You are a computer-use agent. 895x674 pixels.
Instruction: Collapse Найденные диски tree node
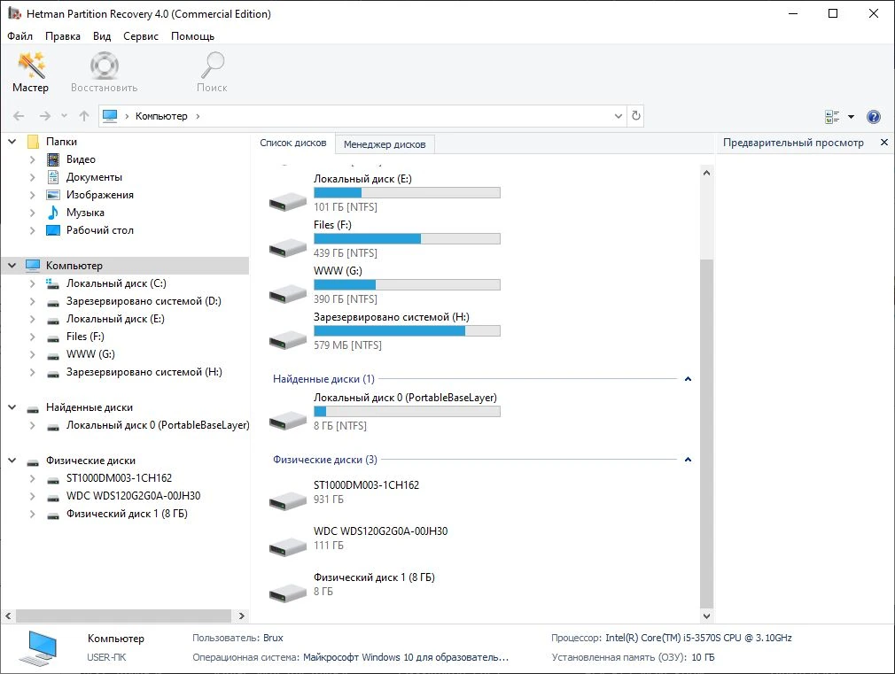tap(12, 407)
